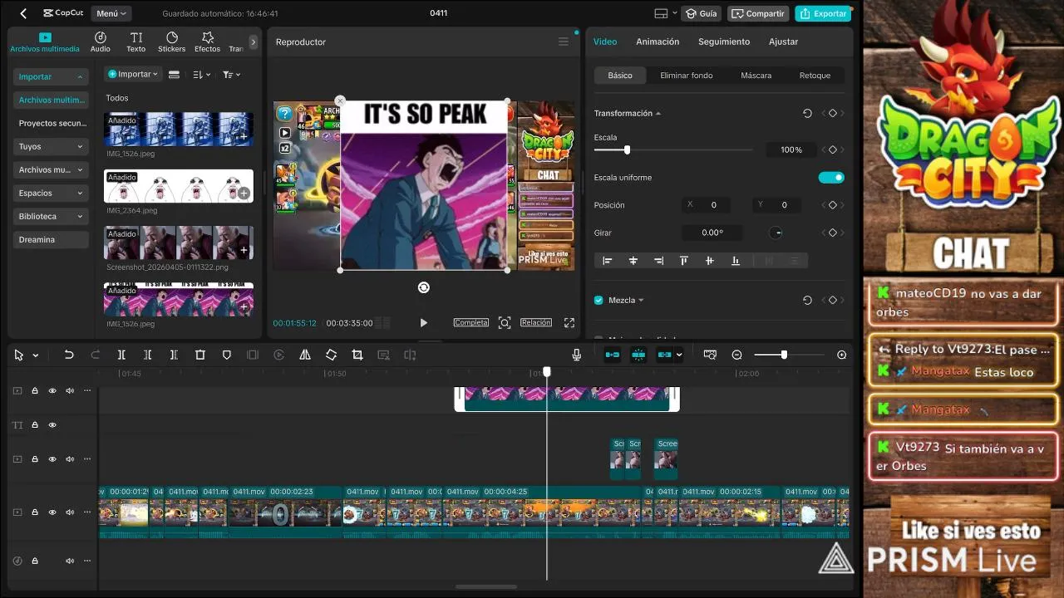Image resolution: width=1064 pixels, height=598 pixels.
Task: Reset the Transformación settings
Action: point(807,114)
